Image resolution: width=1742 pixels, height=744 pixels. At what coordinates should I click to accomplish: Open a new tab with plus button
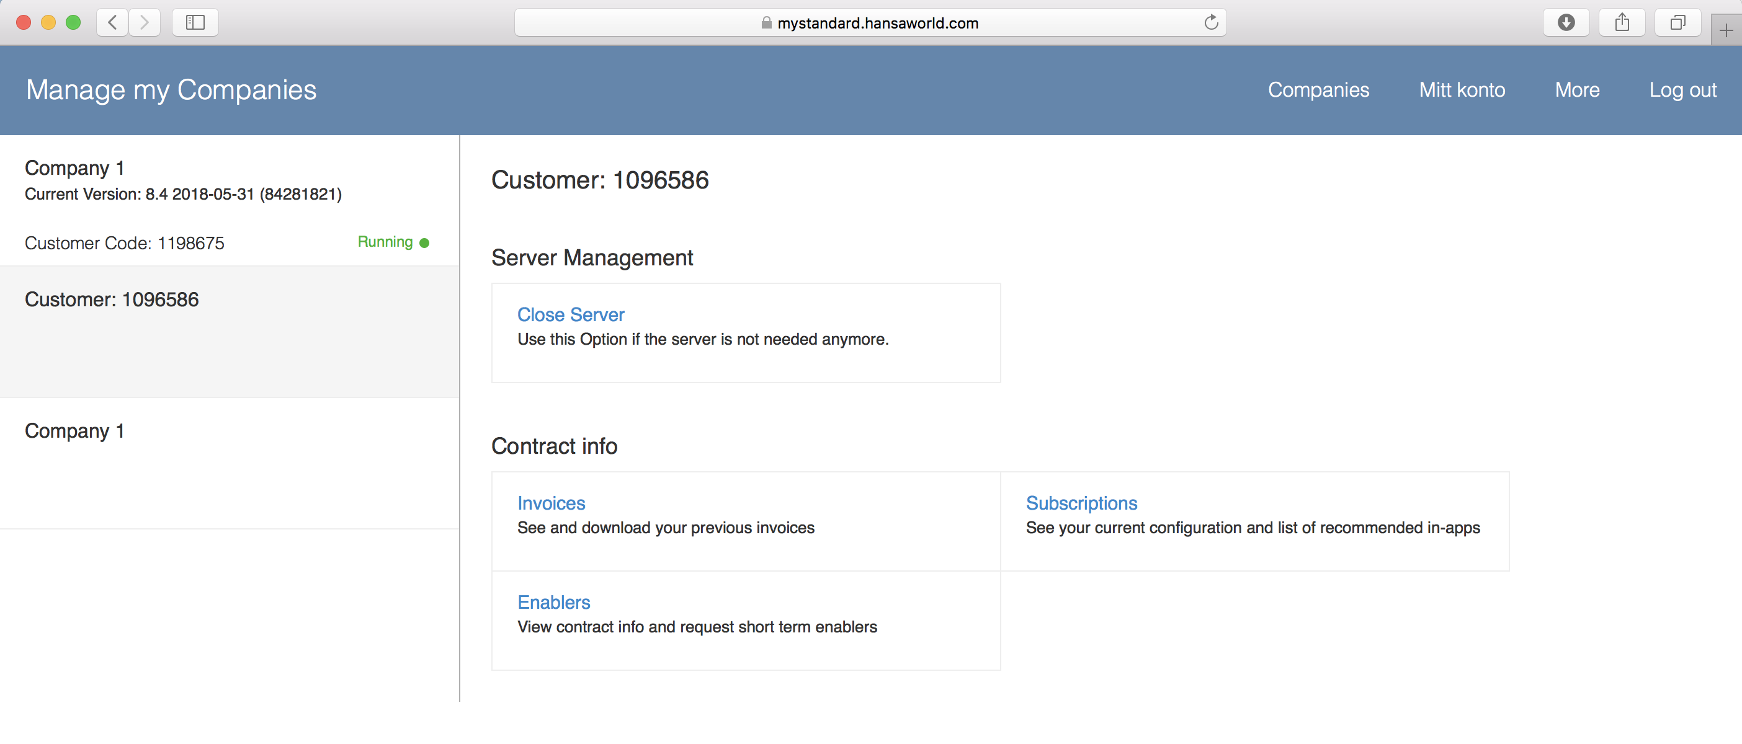pos(1725,30)
